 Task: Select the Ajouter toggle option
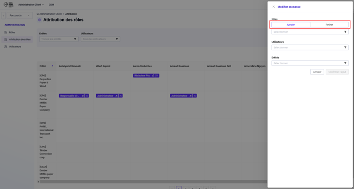(291, 25)
